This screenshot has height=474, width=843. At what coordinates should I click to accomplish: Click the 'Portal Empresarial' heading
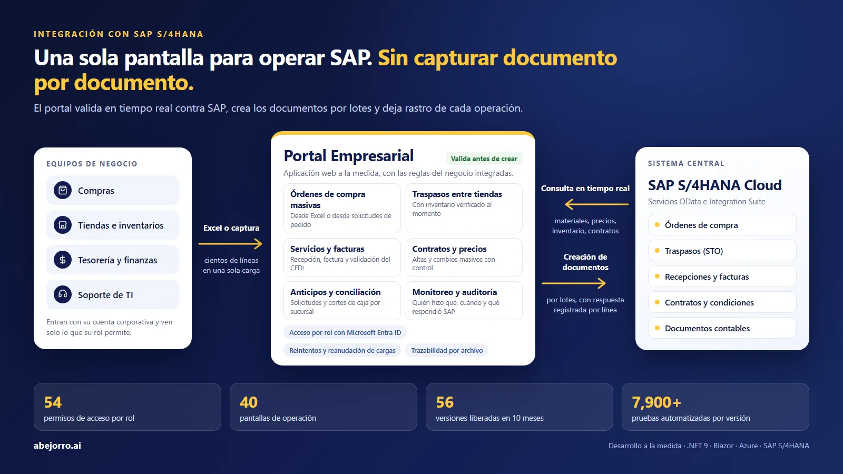click(349, 156)
